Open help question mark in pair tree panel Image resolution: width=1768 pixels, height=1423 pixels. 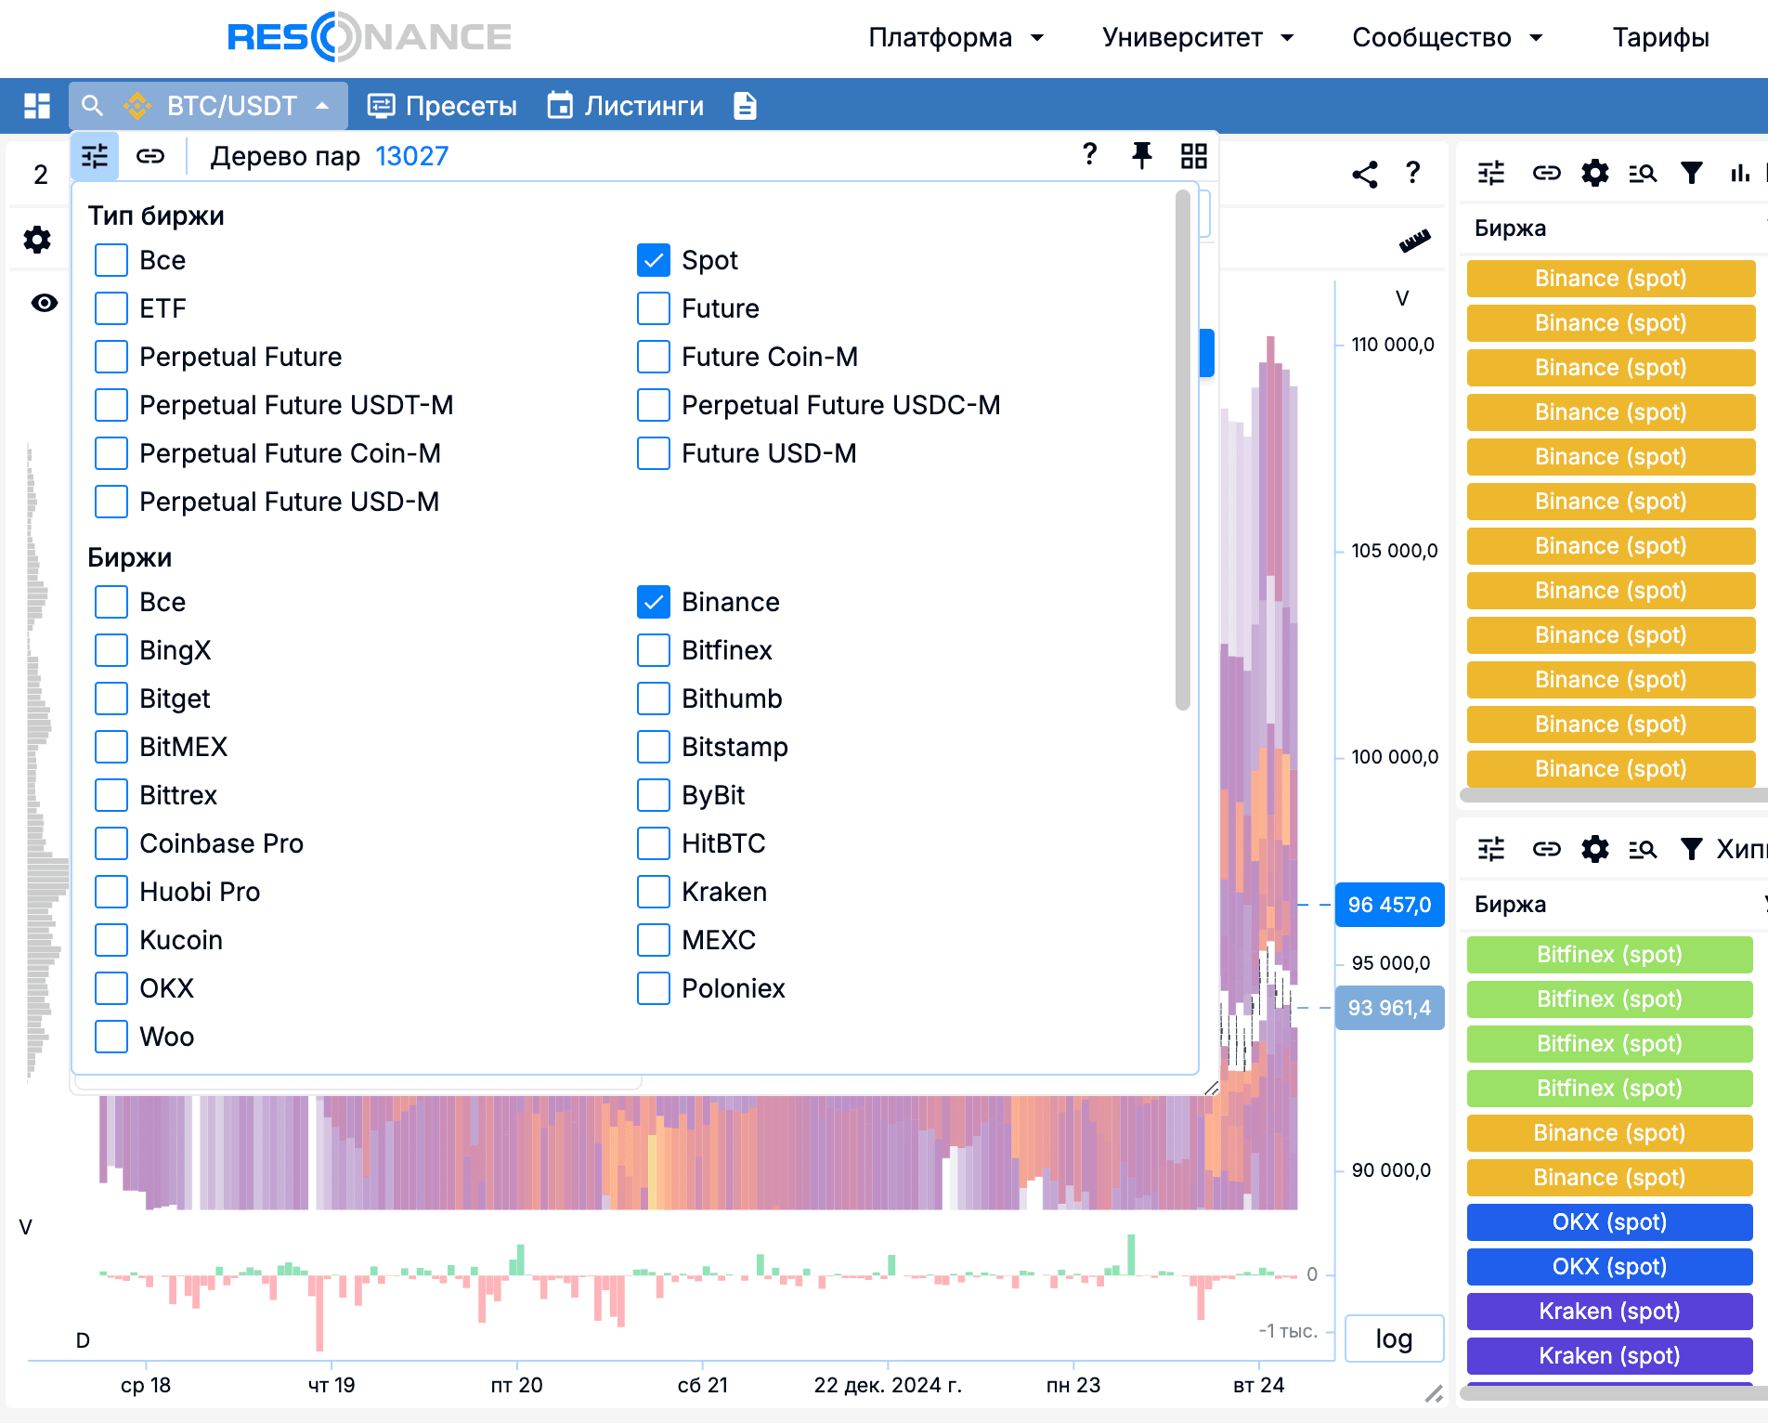tap(1090, 154)
